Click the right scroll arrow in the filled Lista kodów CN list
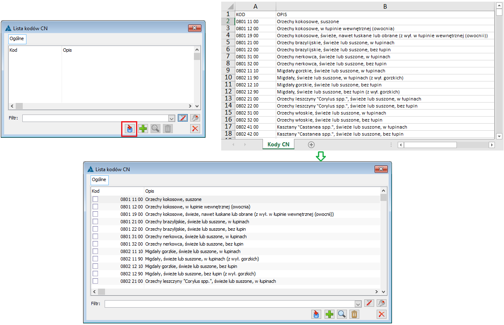 click(376, 291)
